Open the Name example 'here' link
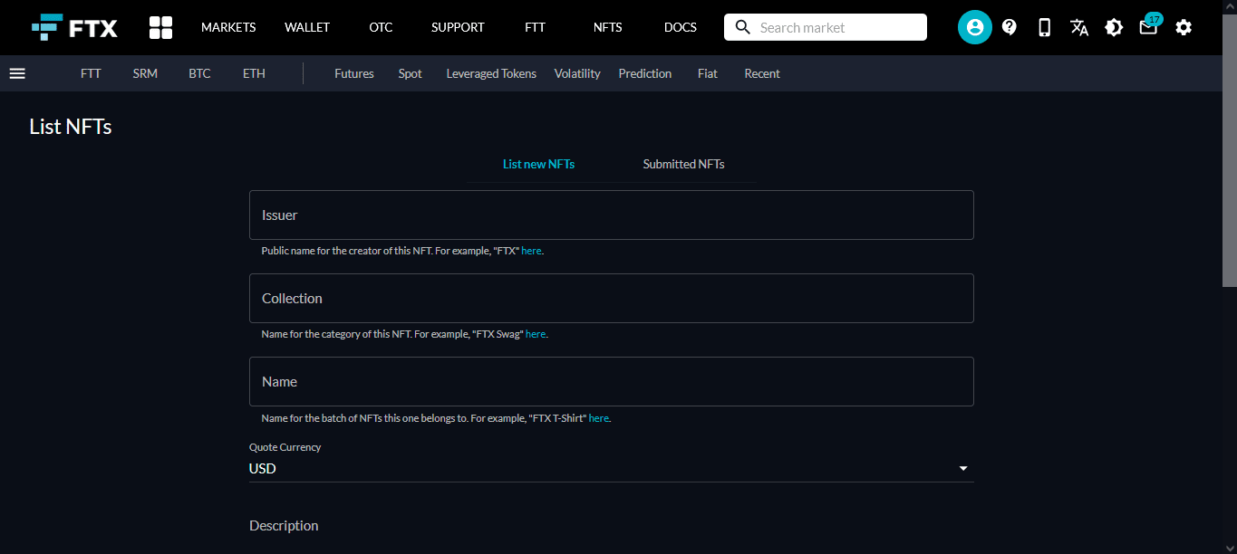 pos(599,418)
